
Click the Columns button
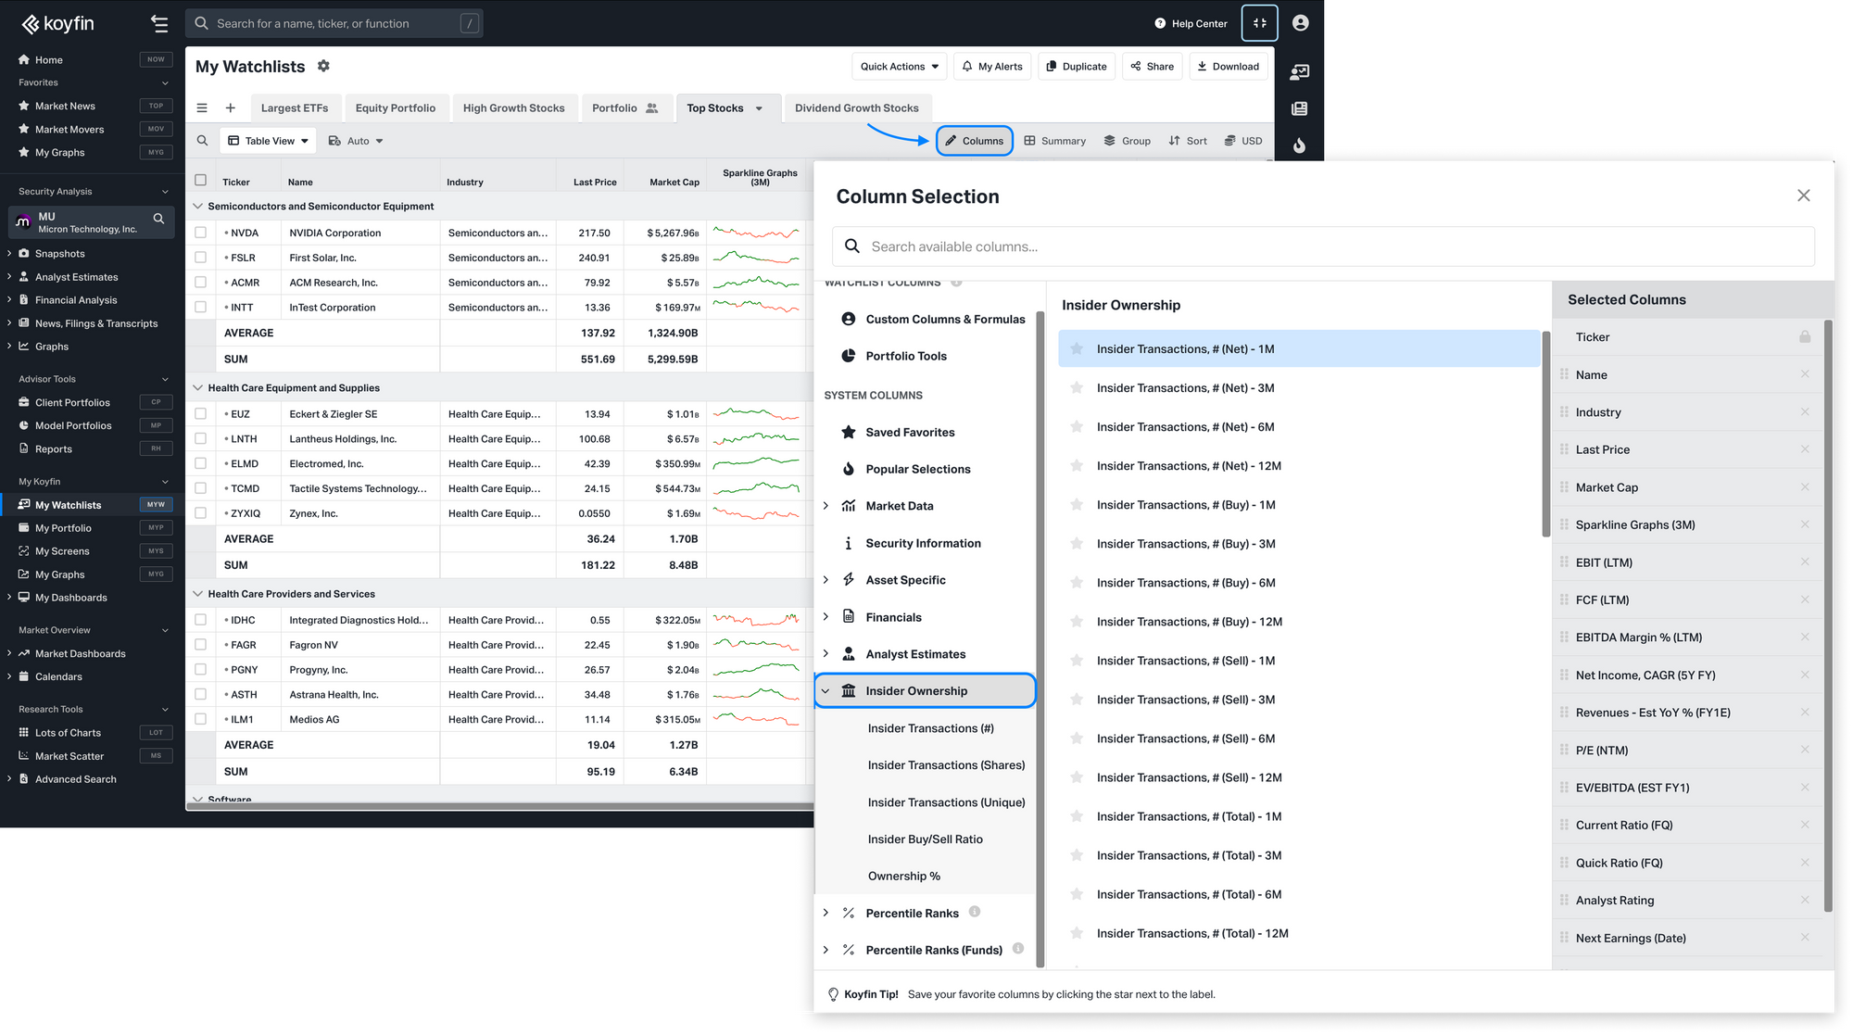(974, 141)
